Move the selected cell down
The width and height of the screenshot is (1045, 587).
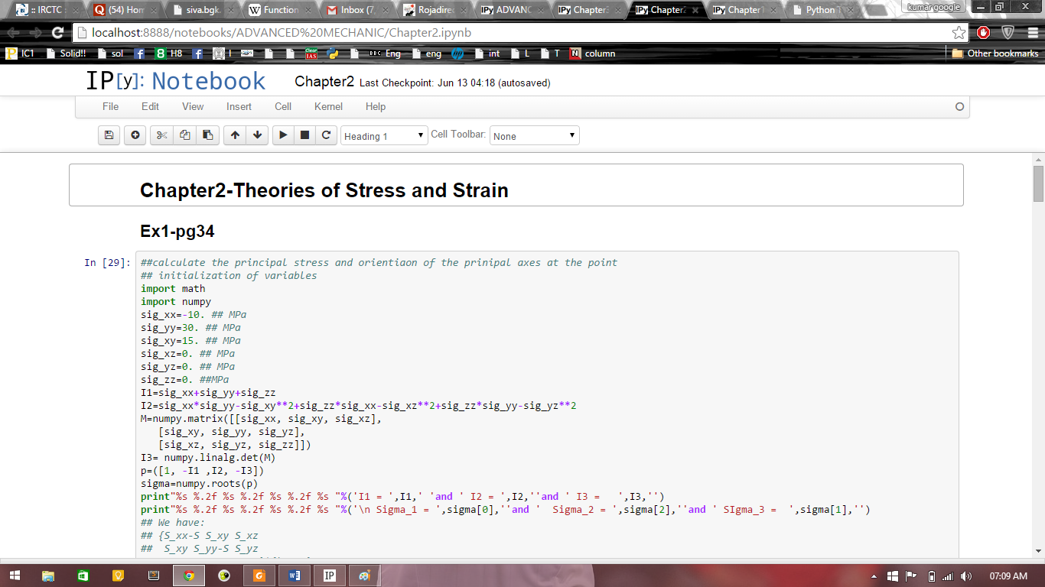258,135
